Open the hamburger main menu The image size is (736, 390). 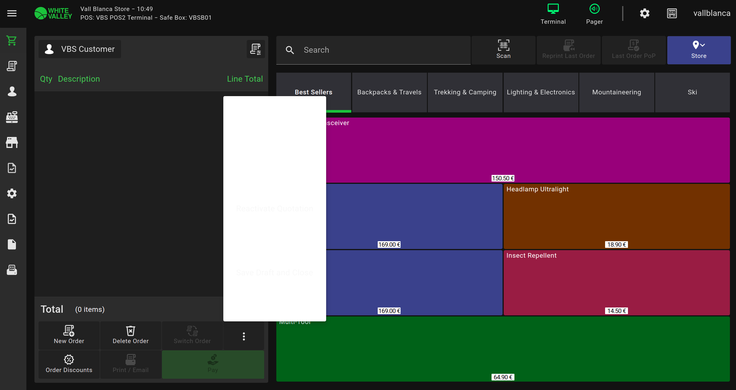(x=12, y=13)
